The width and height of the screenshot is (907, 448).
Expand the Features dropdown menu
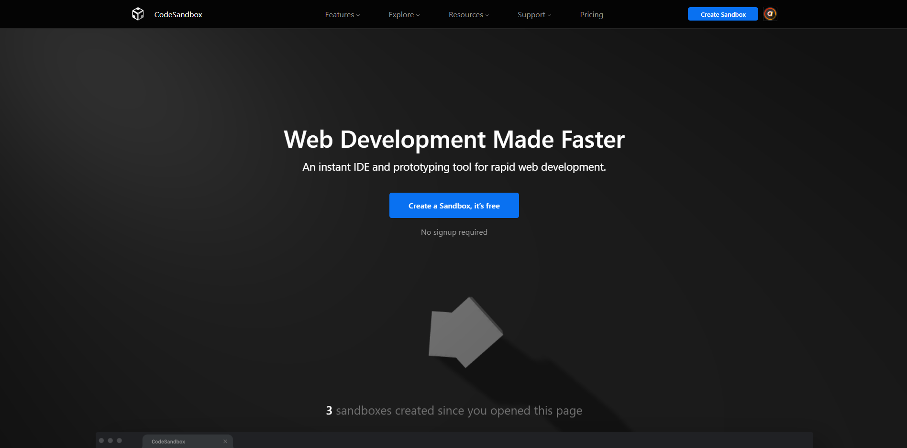click(342, 15)
